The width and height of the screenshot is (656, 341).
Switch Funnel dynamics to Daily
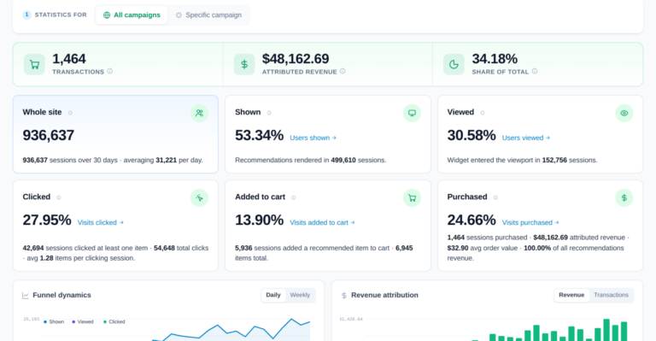point(273,295)
